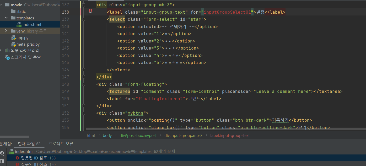Click the static folder icon
Screen dimensions: 366x166
[x=13, y=12]
